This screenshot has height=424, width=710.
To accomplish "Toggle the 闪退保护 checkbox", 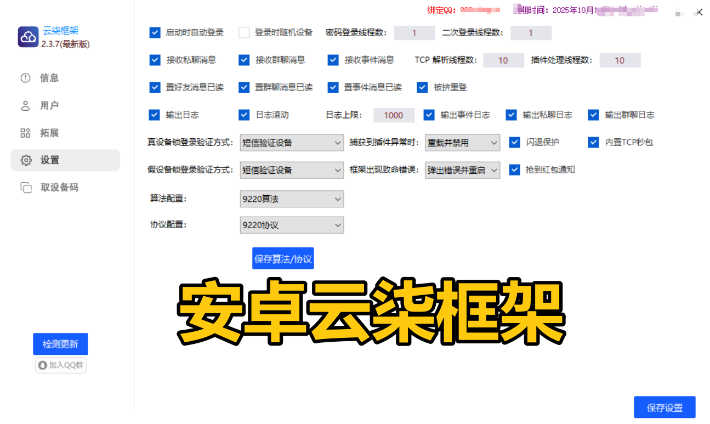I will coord(514,143).
